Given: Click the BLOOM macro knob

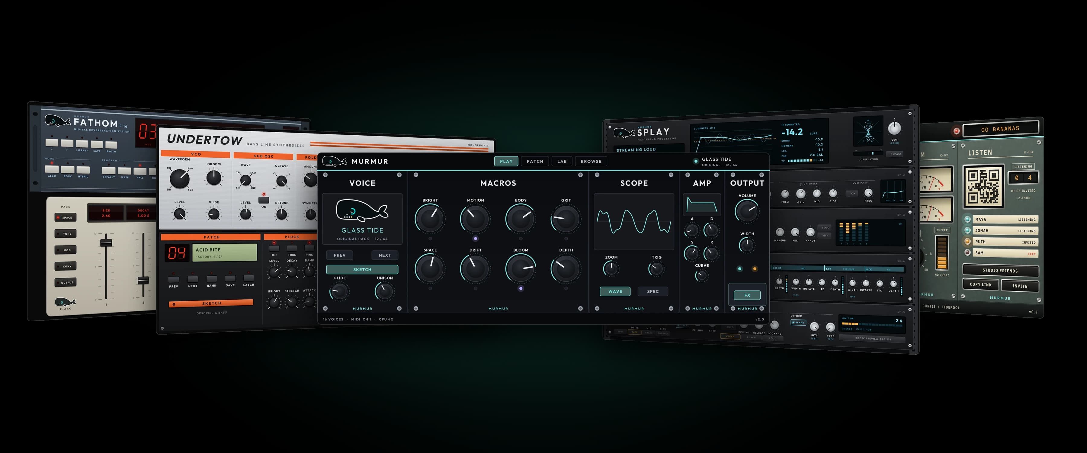Looking at the screenshot, I should (x=520, y=268).
